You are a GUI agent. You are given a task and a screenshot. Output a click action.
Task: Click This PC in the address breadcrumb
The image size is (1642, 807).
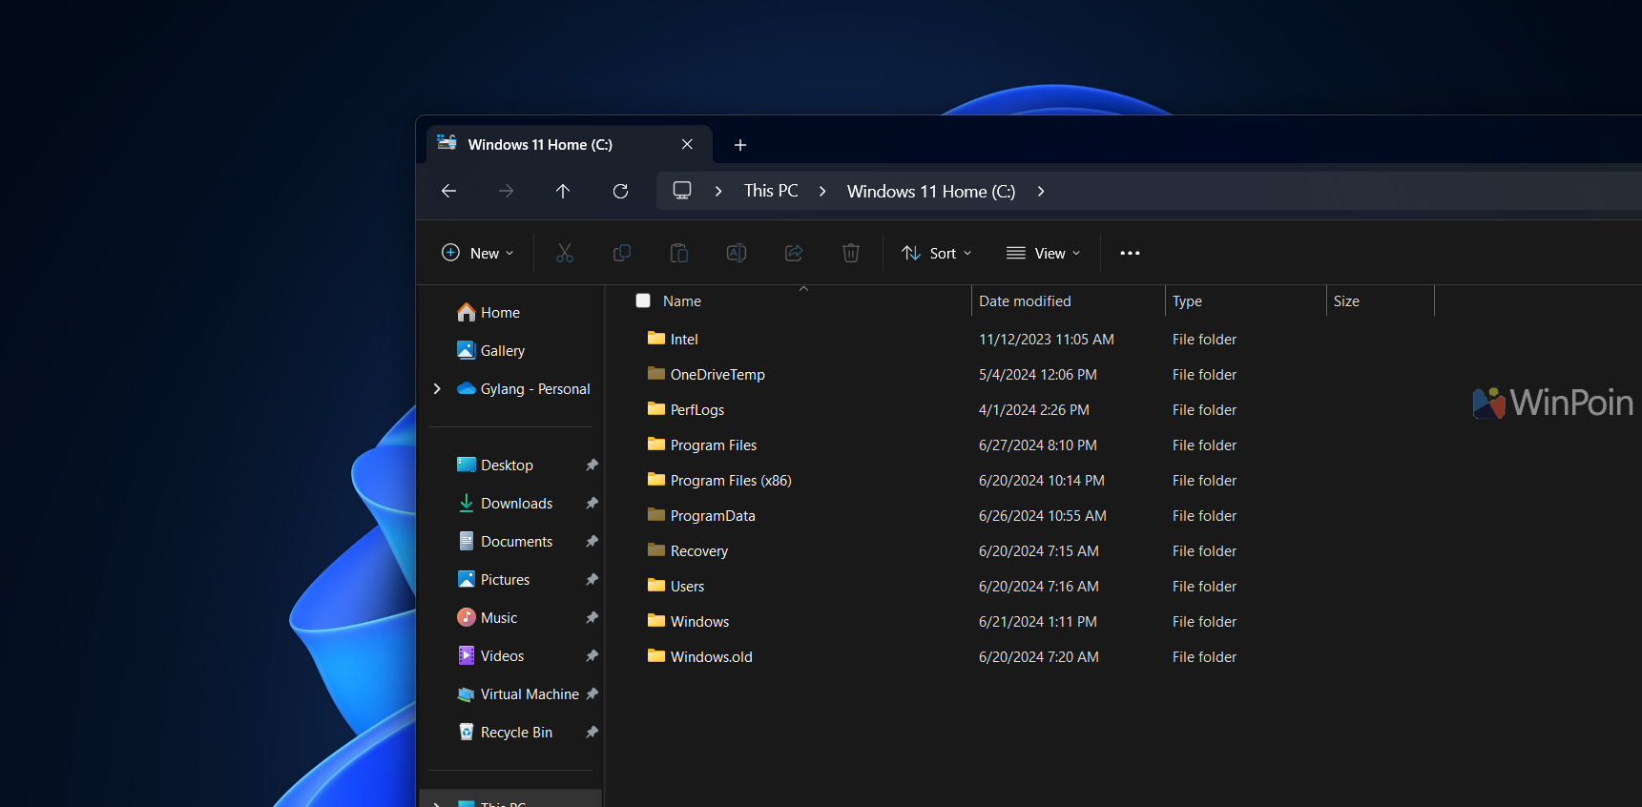tap(771, 191)
